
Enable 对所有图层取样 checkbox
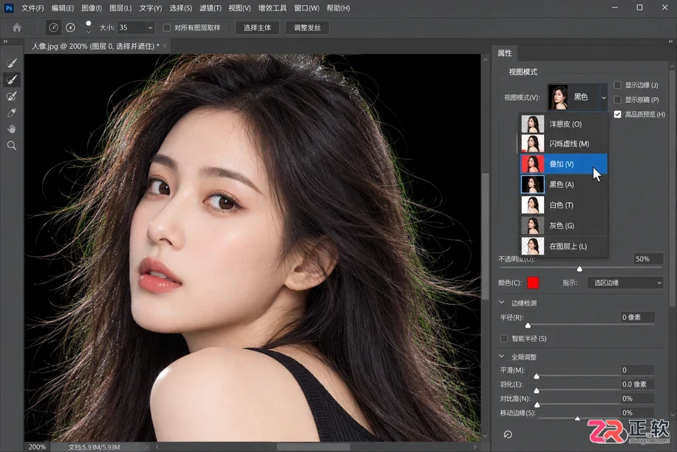[x=166, y=27]
